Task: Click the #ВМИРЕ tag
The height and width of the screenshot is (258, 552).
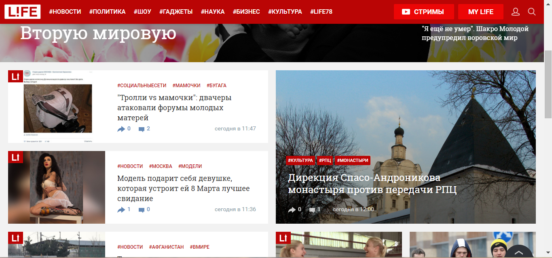Action: (200, 247)
